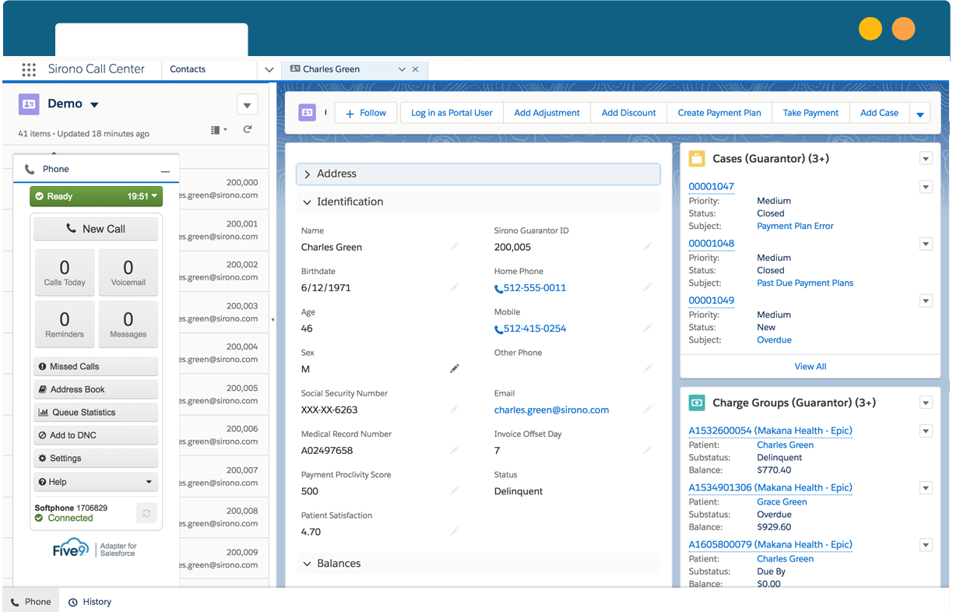Edit the Name field pencil icon
The image size is (953, 612).
point(455,247)
